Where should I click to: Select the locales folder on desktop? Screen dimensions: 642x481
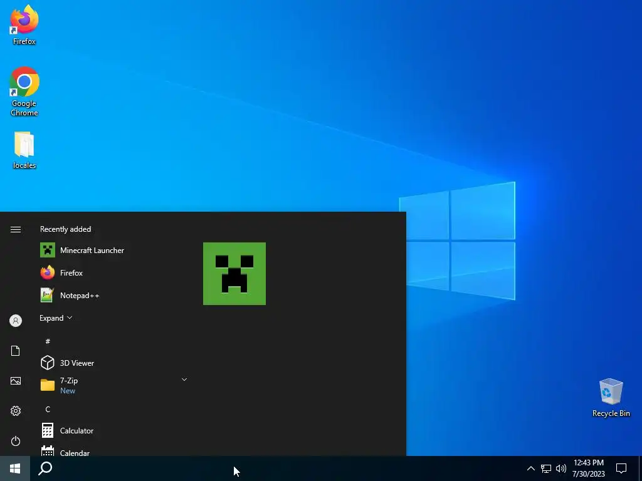click(x=24, y=150)
